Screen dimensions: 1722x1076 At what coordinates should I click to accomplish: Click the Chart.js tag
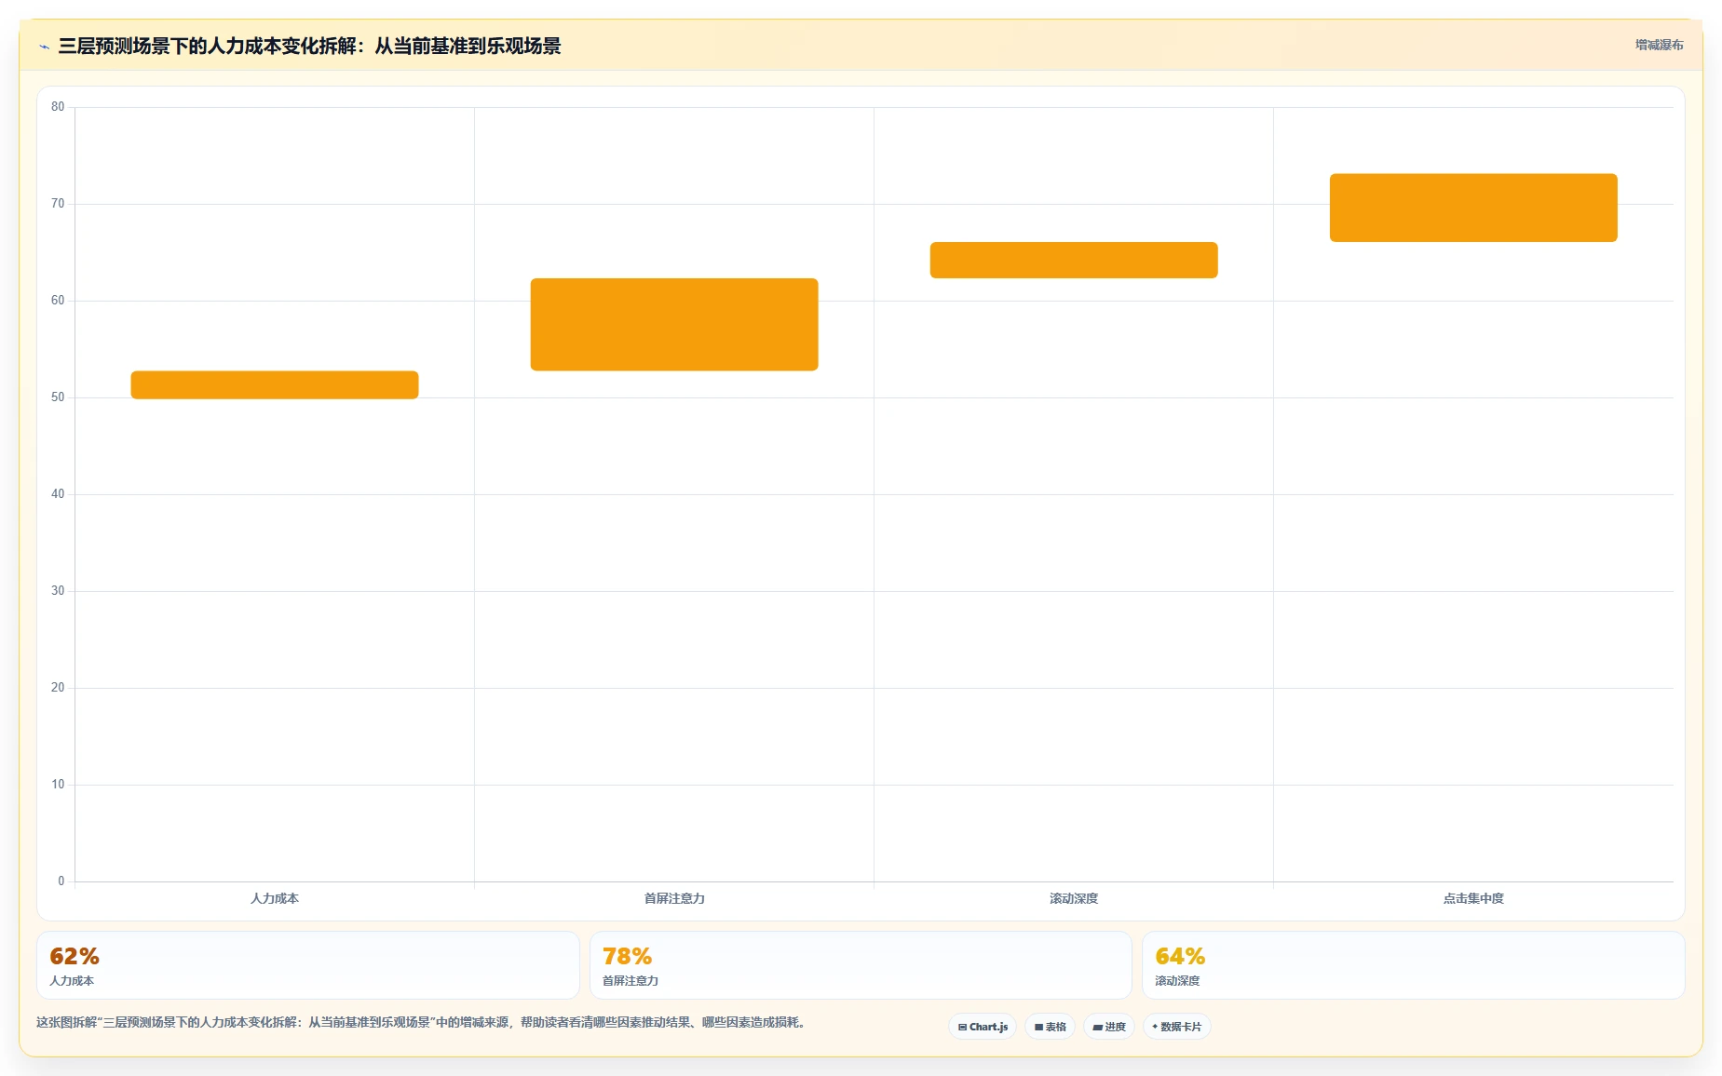click(x=983, y=1027)
